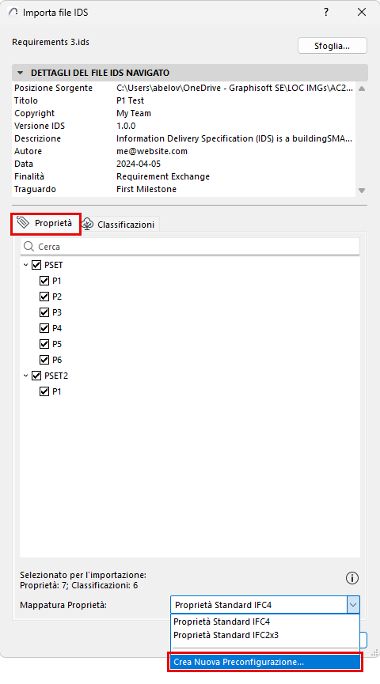Collapse Dettagli del file IDS navigato section

[x=20, y=73]
